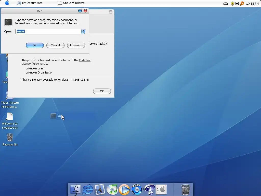This screenshot has width=261, height=196.
Task: Open the Welcome to FlyakiteOSX document icon
Action: [10, 121]
